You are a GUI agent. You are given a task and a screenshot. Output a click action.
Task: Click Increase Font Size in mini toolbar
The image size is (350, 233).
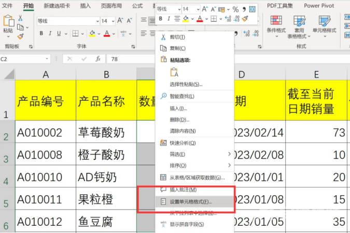(204, 9)
